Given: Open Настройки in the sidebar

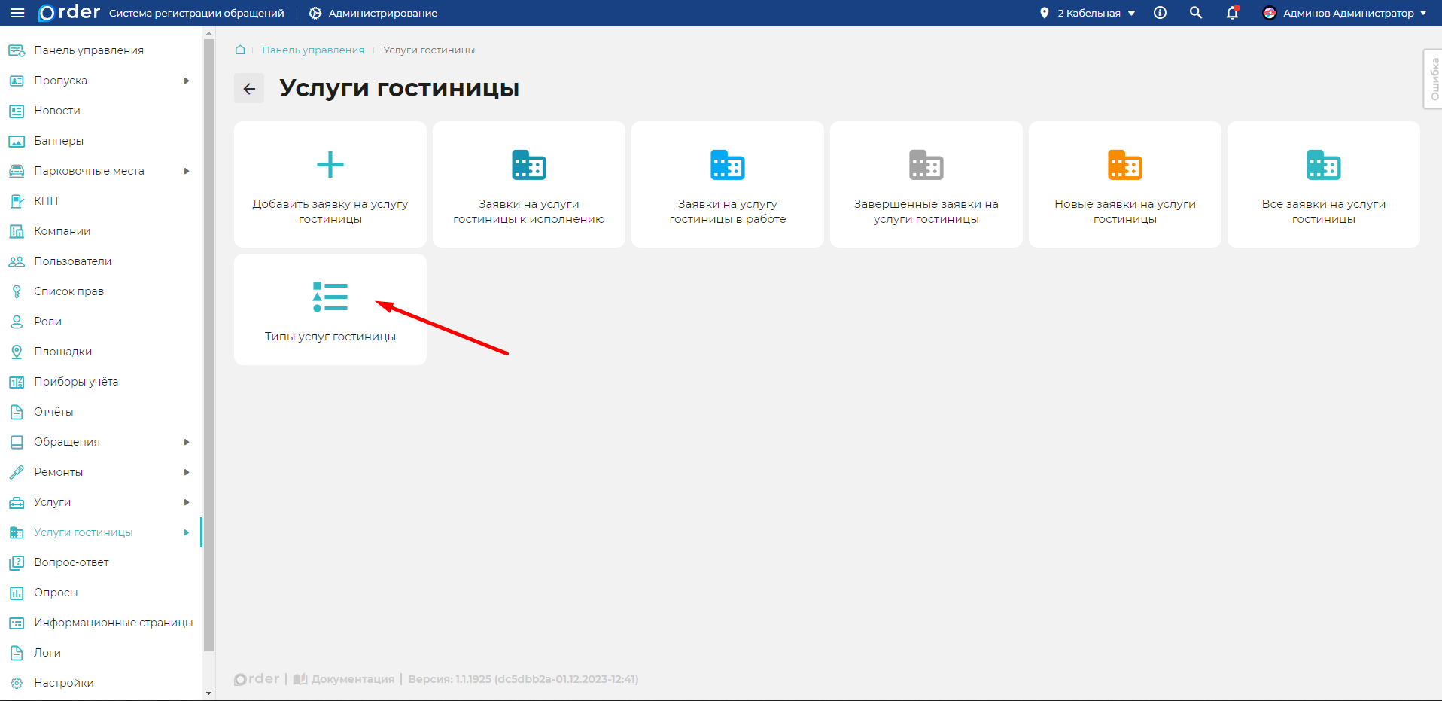Looking at the screenshot, I should coord(63,683).
